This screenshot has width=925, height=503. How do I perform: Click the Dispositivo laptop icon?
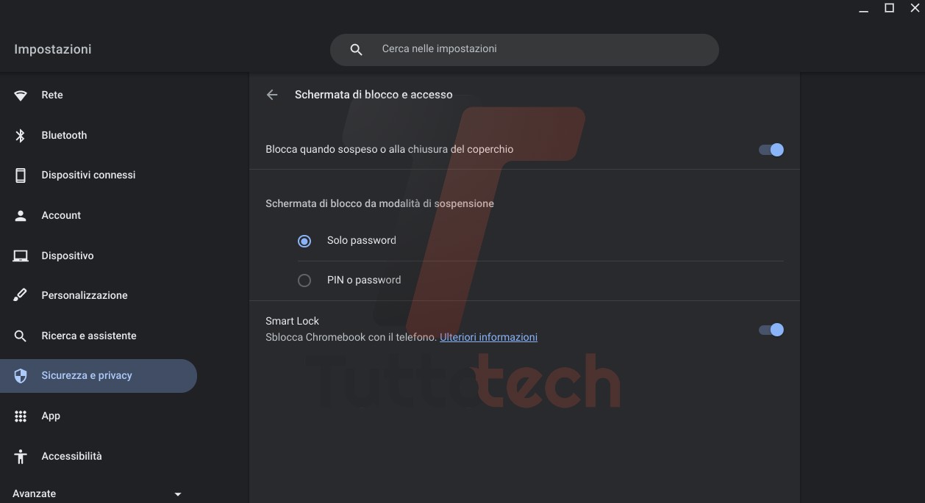pyautogui.click(x=21, y=256)
